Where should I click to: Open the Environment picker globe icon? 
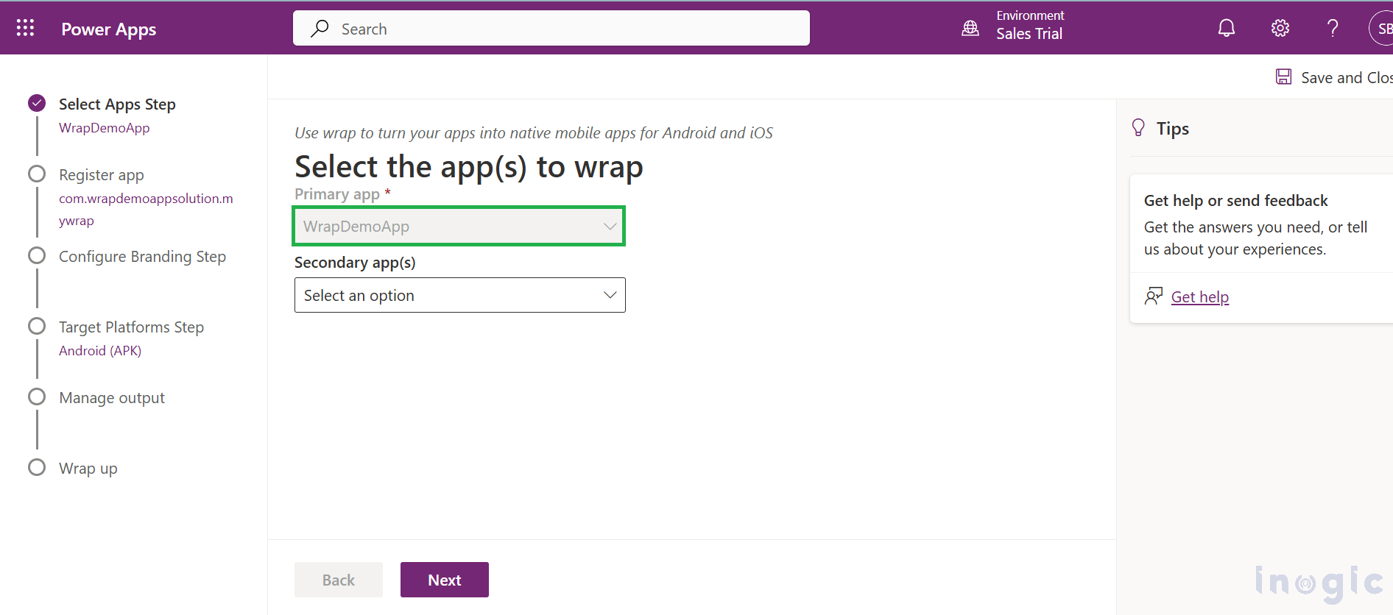coord(970,28)
